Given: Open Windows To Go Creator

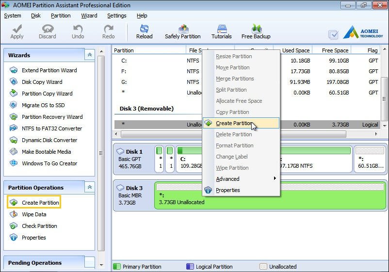Looking at the screenshot, I should [x=49, y=163].
